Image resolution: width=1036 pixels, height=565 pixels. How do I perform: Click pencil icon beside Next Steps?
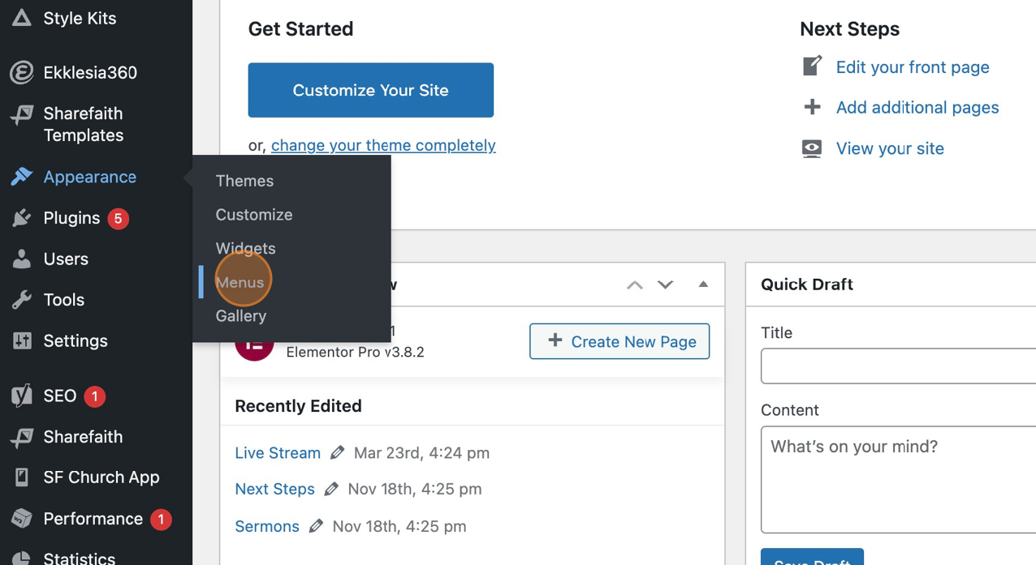point(331,489)
